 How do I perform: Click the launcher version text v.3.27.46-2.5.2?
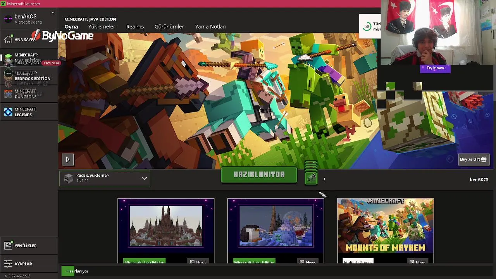17,276
